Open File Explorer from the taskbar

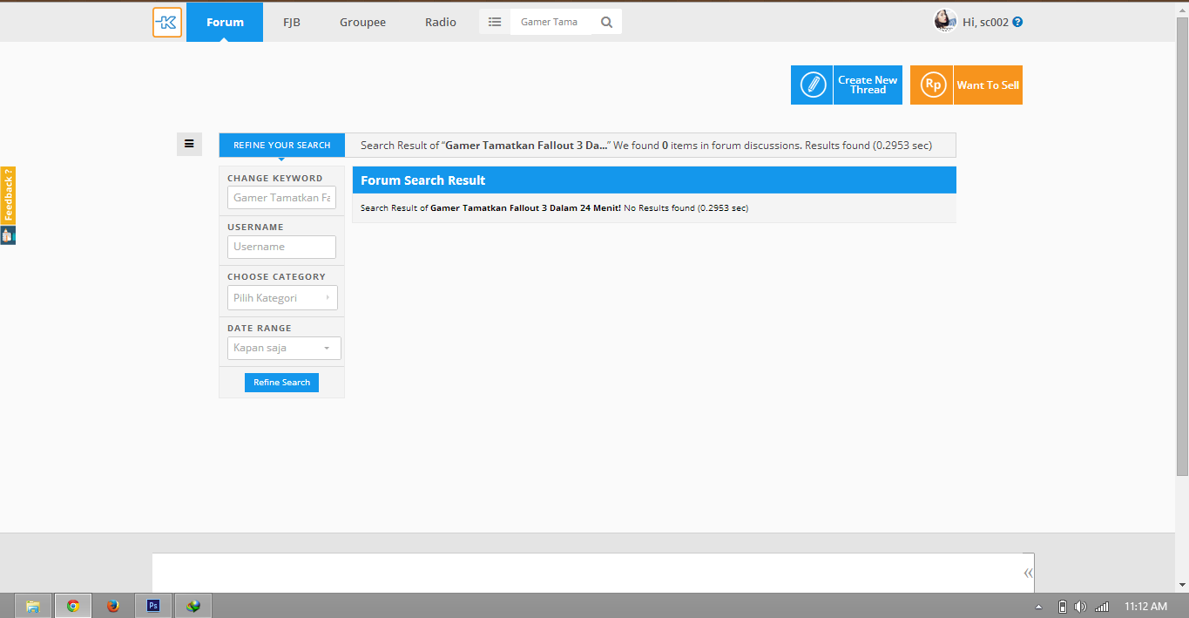pyautogui.click(x=33, y=606)
